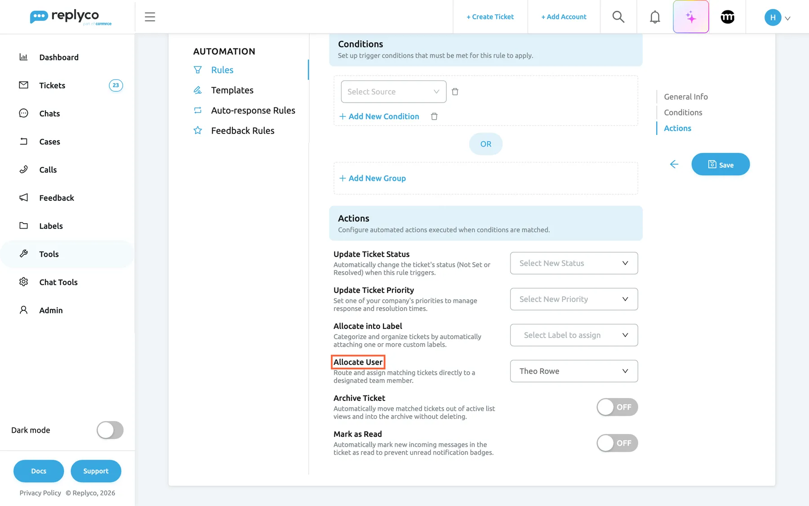Click Add New Group
This screenshot has width=809, height=506.
tap(372, 178)
